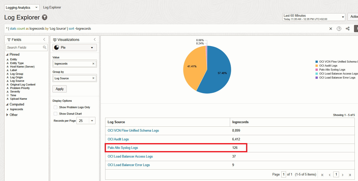Open the Last 60 Minutes time range dropdown
The image size is (358, 181).
click(x=314, y=17)
